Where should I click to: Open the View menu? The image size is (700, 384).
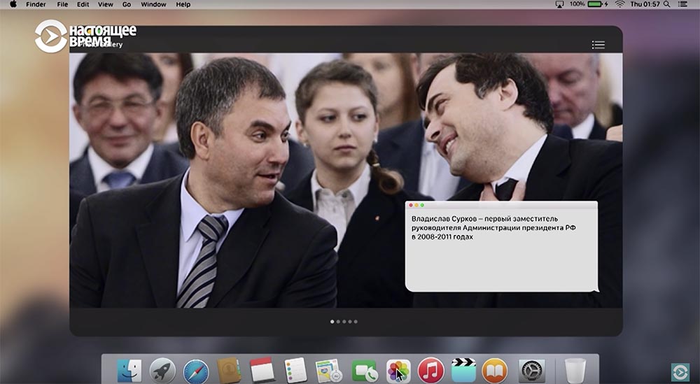[106, 4]
